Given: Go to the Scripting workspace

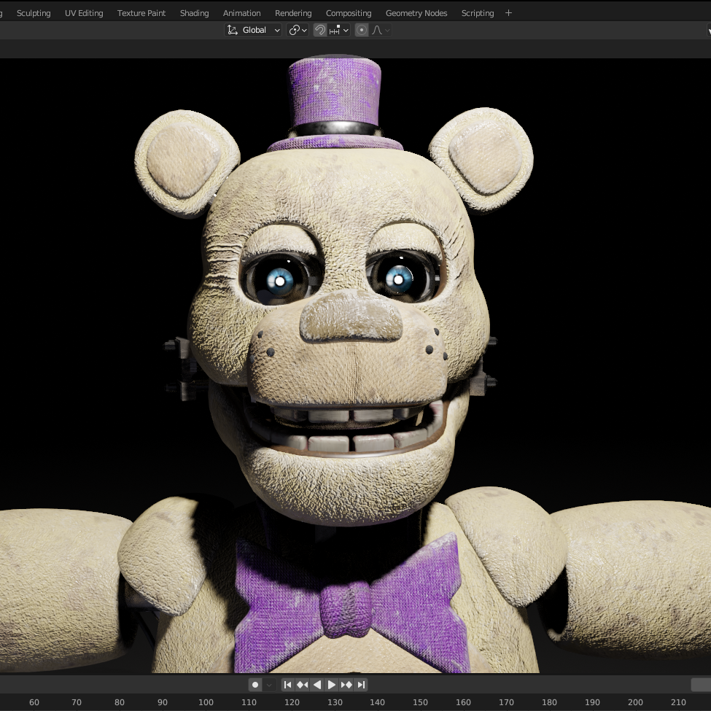Looking at the screenshot, I should [478, 13].
